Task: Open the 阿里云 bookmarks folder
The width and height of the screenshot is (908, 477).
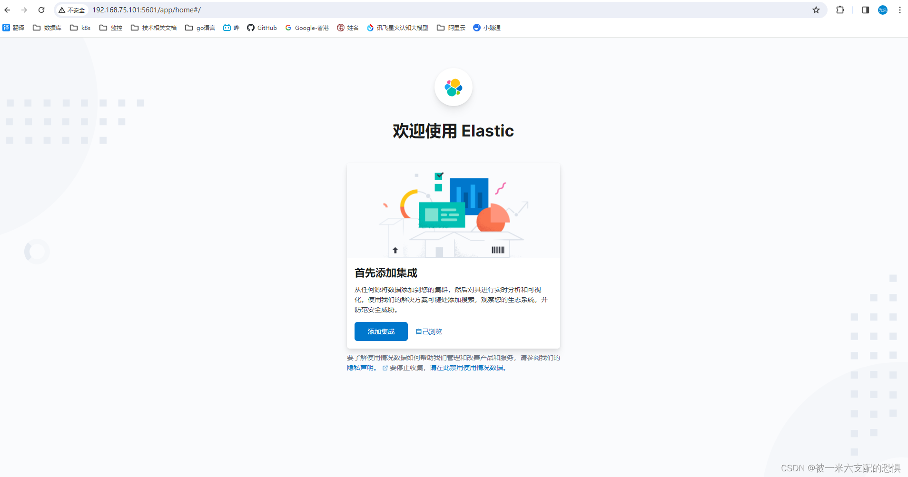Action: coord(451,28)
